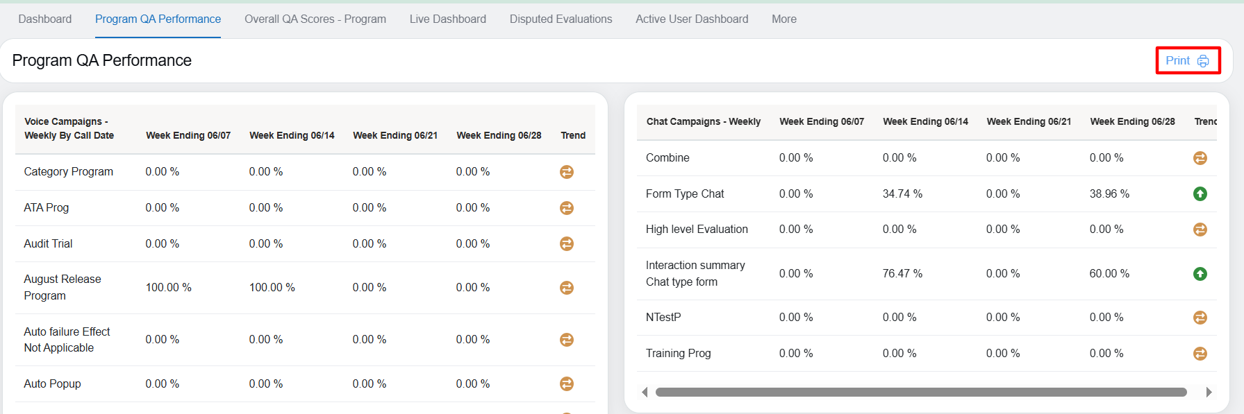The width and height of the screenshot is (1244, 414).
Task: Click trend icon for Audit Trial
Action: [567, 244]
